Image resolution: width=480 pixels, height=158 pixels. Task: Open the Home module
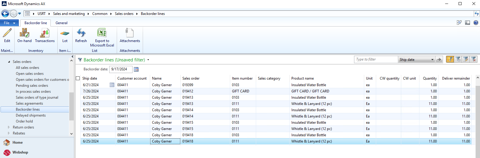(x=18, y=142)
